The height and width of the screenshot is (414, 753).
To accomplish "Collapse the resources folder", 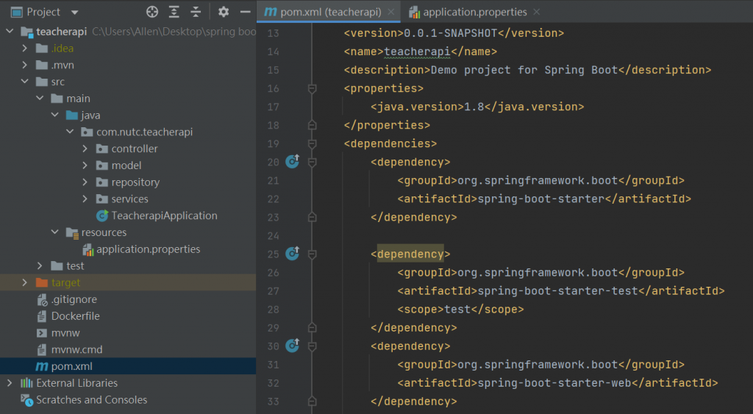I will click(x=54, y=232).
